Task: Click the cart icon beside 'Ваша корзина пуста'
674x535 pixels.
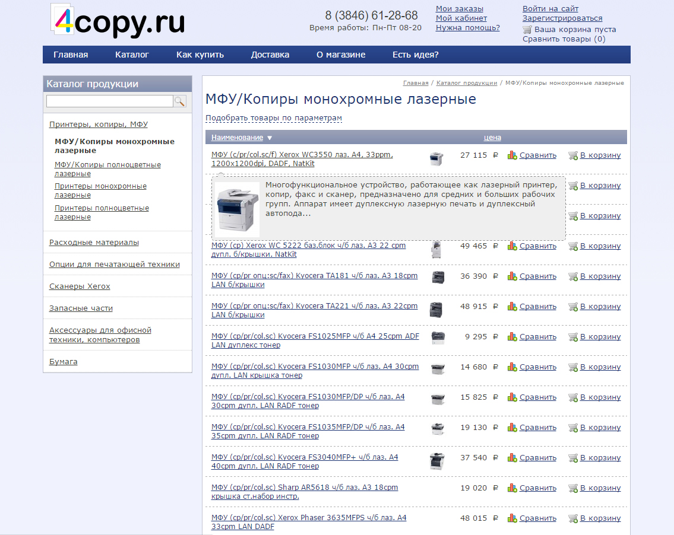Action: click(527, 30)
